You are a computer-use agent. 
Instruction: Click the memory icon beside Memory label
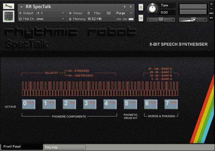pyautogui.click(x=70, y=19)
